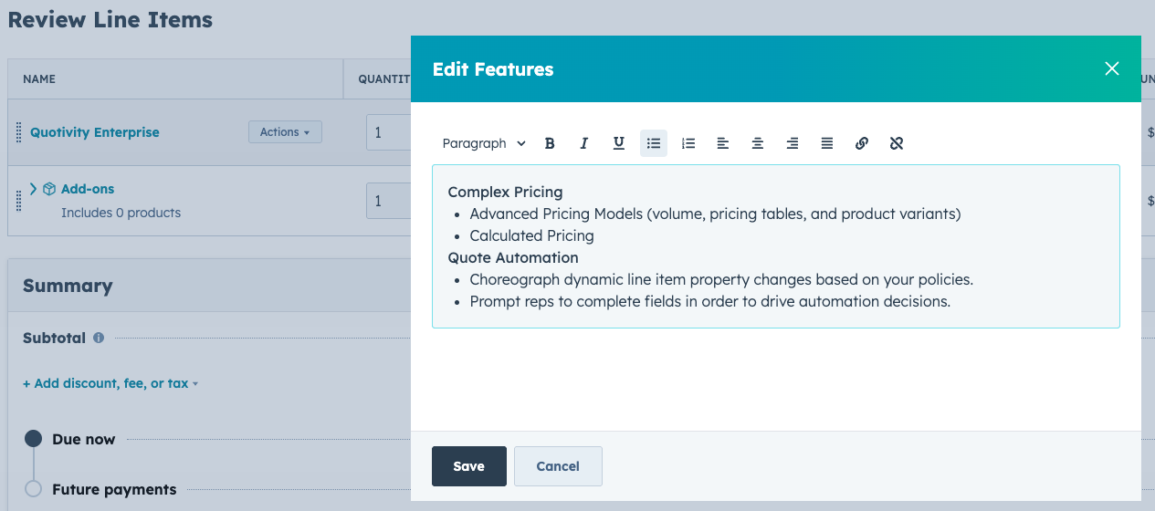1155x511 pixels.
Task: Apply italic formatting to the text
Action: coord(584,143)
